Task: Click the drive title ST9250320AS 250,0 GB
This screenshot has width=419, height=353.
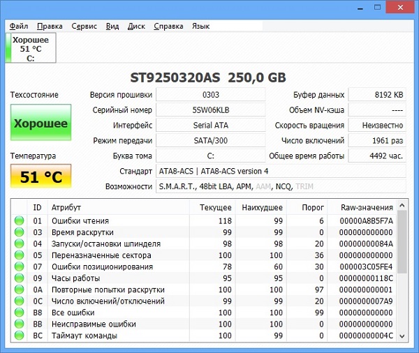Action: pyautogui.click(x=208, y=77)
